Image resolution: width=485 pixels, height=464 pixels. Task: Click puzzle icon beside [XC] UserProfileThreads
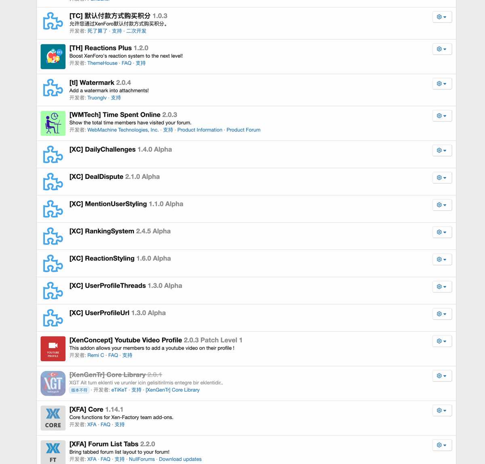click(53, 291)
